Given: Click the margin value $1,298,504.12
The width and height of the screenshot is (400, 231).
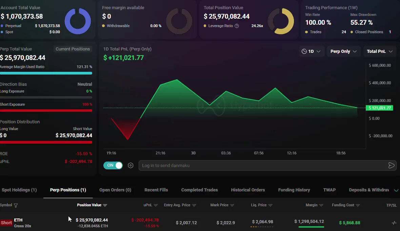Looking at the screenshot, I should pos(309,221).
